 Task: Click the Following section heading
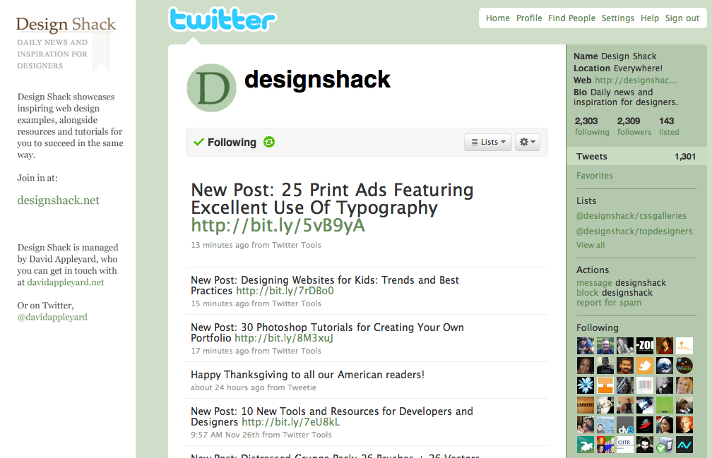pyautogui.click(x=597, y=328)
